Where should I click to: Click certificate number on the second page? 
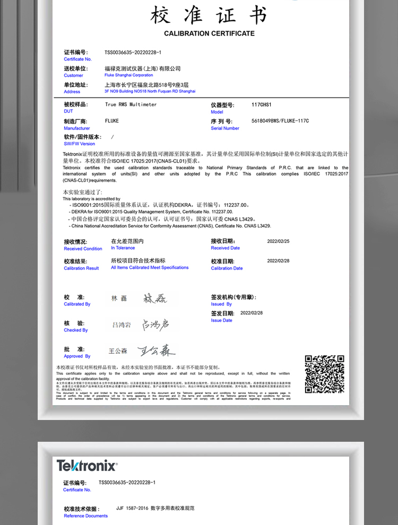click(127, 483)
